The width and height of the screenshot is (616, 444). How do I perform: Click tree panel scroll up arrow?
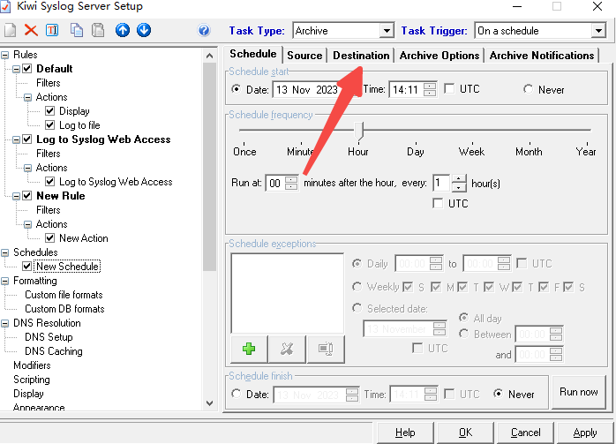click(x=210, y=56)
